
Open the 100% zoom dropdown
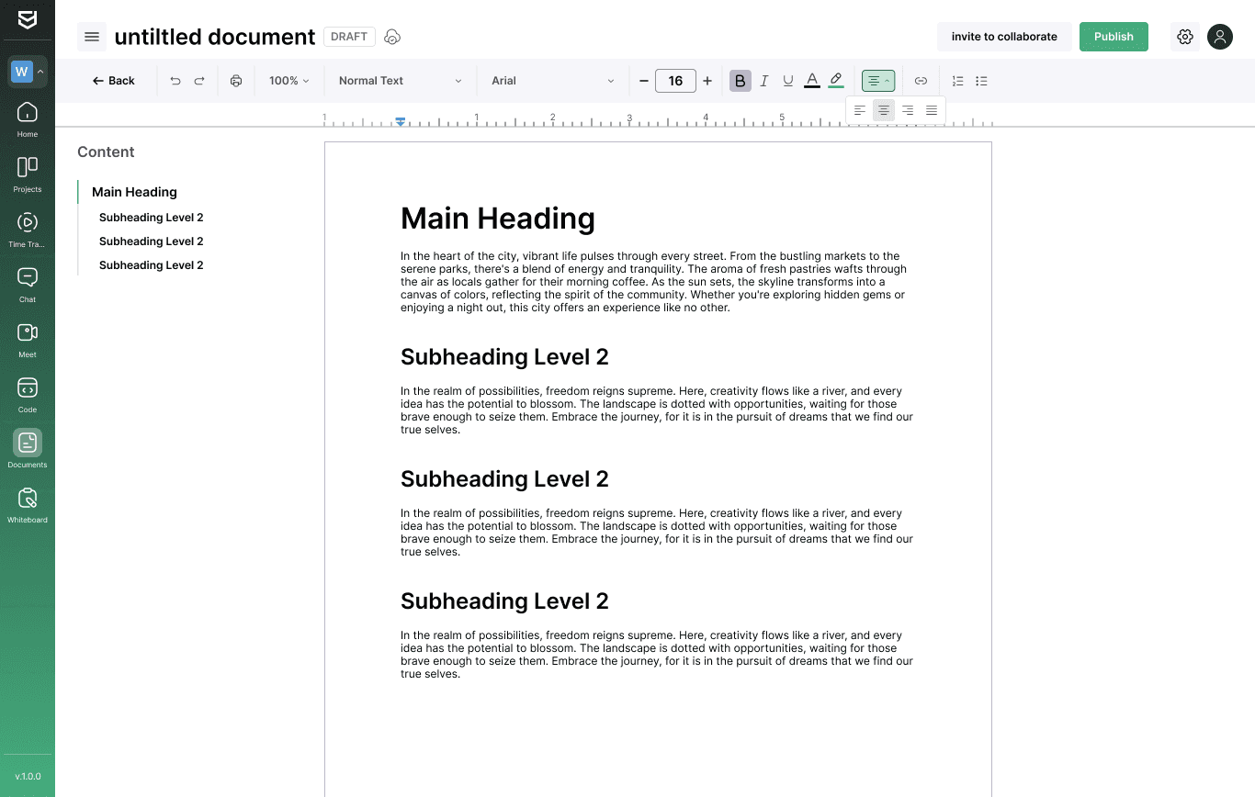[x=288, y=81]
